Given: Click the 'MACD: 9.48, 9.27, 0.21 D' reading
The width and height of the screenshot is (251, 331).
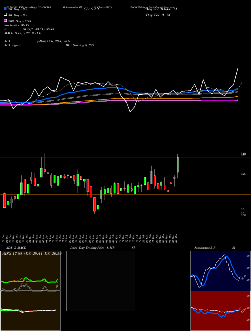Looking at the screenshot, I should 23,33.
